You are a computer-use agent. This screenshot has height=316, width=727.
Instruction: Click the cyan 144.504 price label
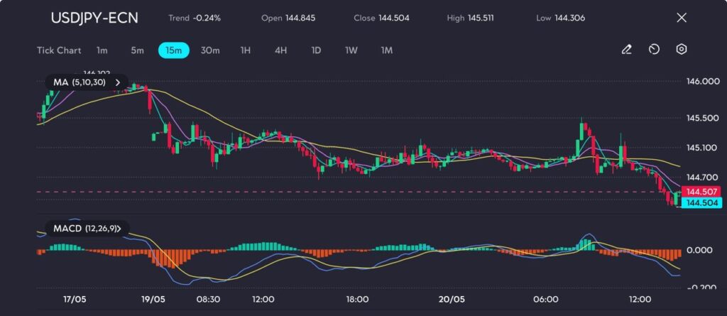tap(701, 203)
